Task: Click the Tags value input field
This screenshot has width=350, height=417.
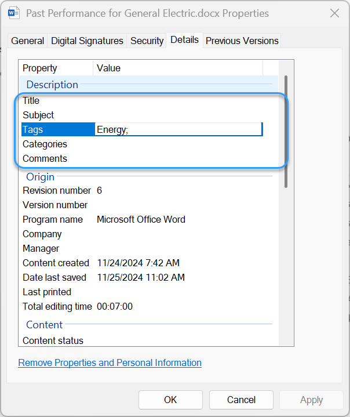Action: pyautogui.click(x=178, y=130)
